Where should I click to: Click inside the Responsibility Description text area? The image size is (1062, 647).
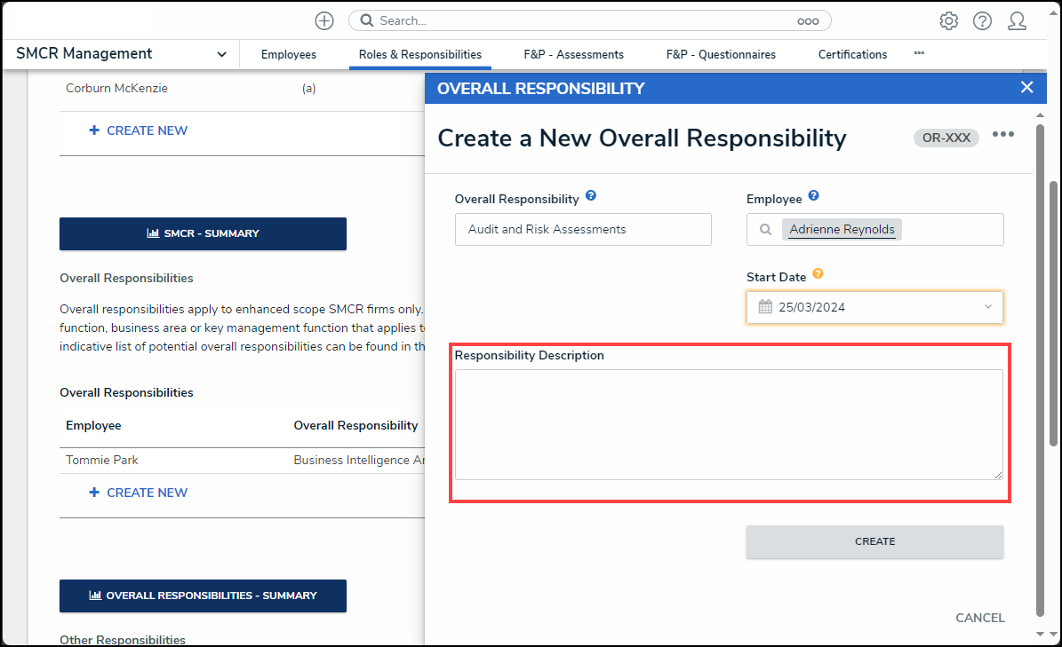[x=727, y=424]
